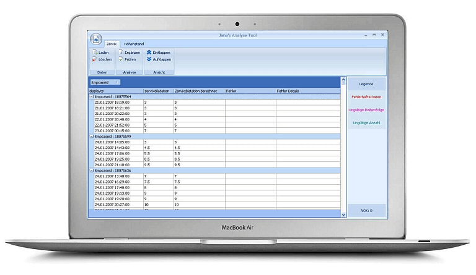Switch to the Zervix tab
Screen dimensions: 476x275
pos(112,44)
